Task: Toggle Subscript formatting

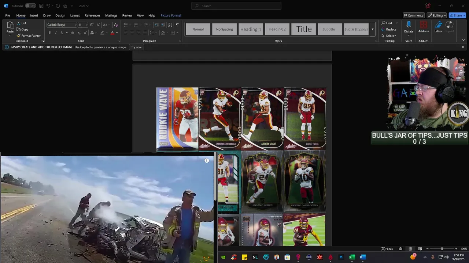Action: point(79,33)
